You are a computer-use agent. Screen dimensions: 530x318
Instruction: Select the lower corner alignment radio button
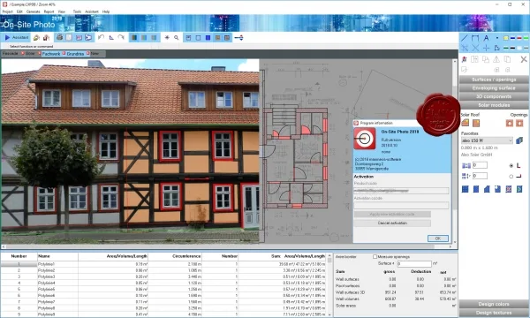pos(511,176)
